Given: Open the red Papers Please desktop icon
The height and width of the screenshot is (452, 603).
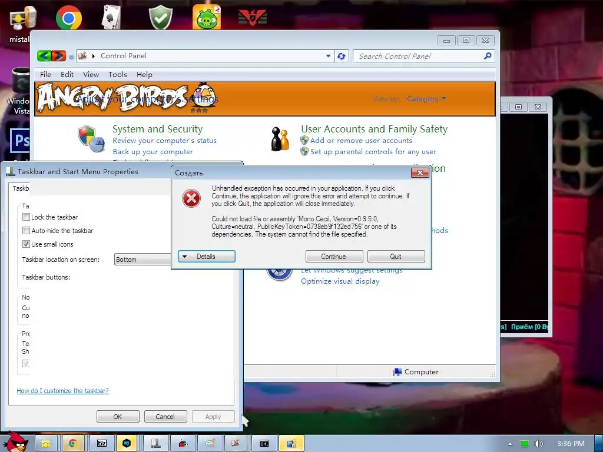Looking at the screenshot, I should tap(252, 18).
